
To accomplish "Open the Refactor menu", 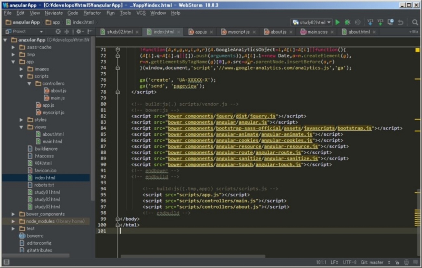I will (x=92, y=13).
